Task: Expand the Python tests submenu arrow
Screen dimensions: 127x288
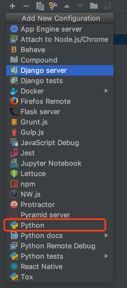Action: tap(106, 256)
